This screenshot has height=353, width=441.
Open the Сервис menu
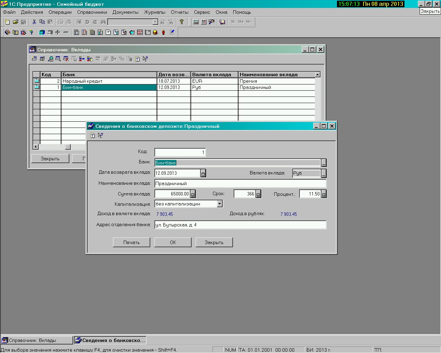(x=202, y=12)
